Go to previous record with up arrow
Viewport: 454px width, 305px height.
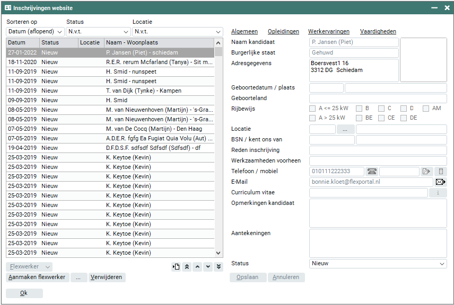(197, 267)
